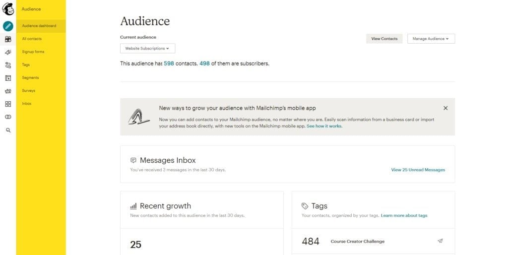Select Segments in the sidebar
508x255 pixels.
30,77
